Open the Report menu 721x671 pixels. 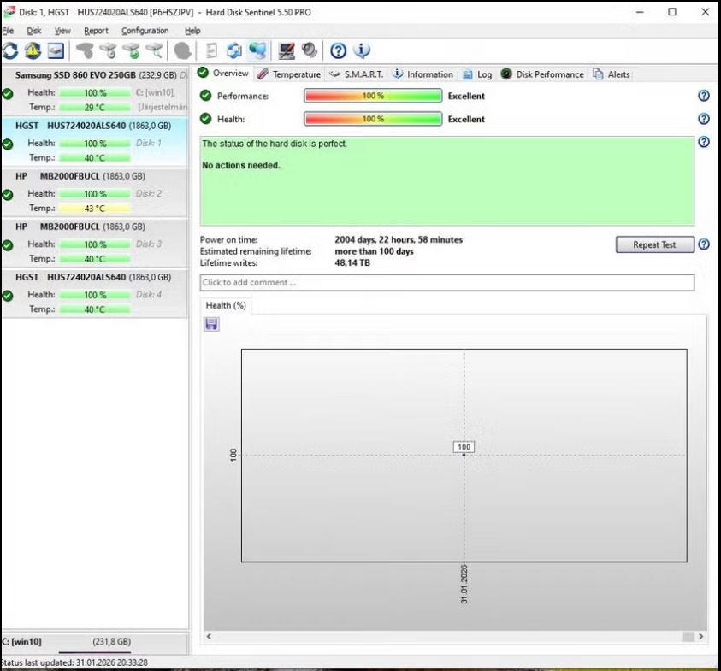[96, 31]
